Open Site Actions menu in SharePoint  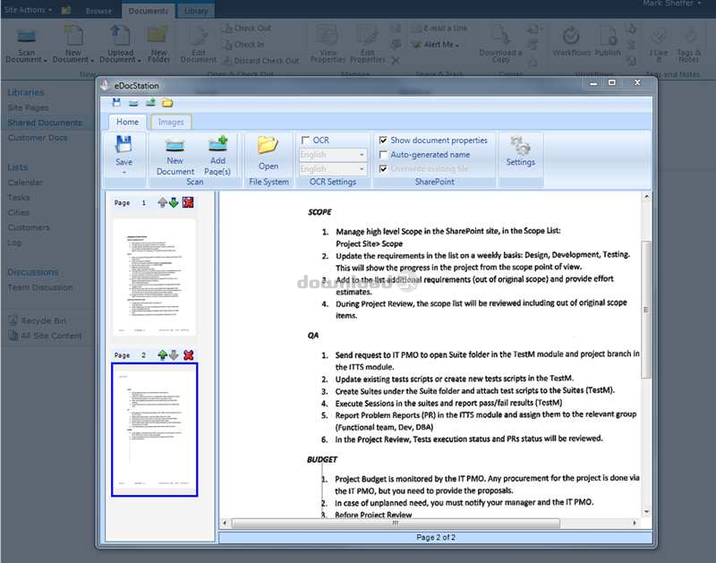(x=28, y=10)
